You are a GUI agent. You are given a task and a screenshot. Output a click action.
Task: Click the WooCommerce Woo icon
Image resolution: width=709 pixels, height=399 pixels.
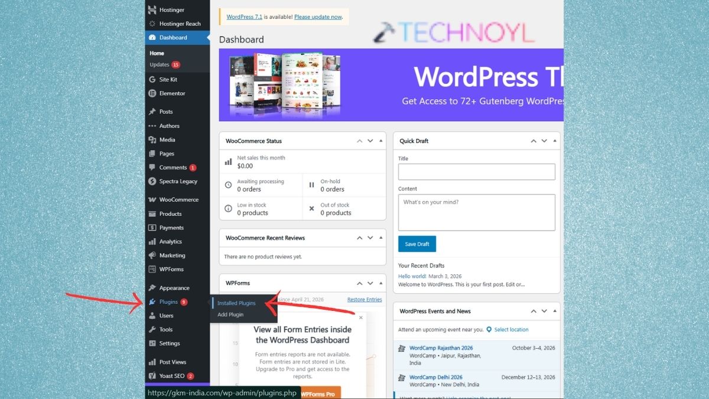[152, 200]
